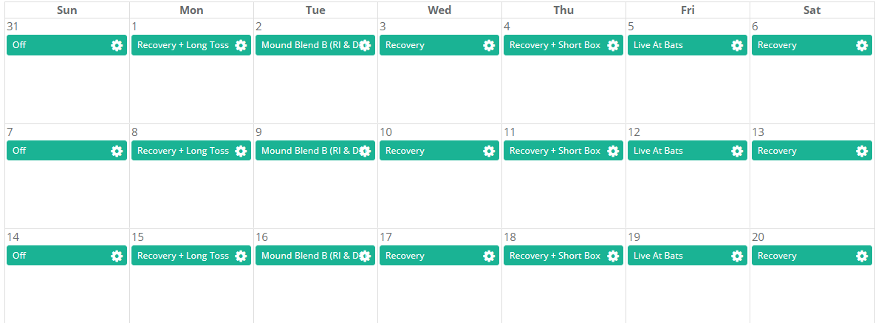Click gear on Mound Blend B, day 9
Screen dimensions: 884x323
click(365, 151)
